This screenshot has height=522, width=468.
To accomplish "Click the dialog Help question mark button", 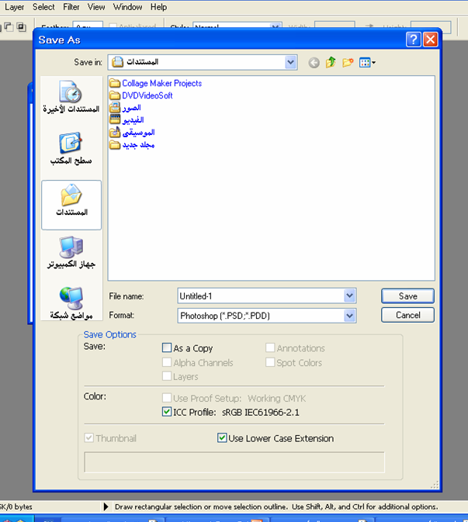I will tap(414, 40).
